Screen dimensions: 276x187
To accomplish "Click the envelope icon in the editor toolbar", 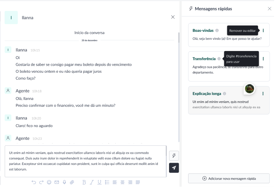I will pos(57,183).
